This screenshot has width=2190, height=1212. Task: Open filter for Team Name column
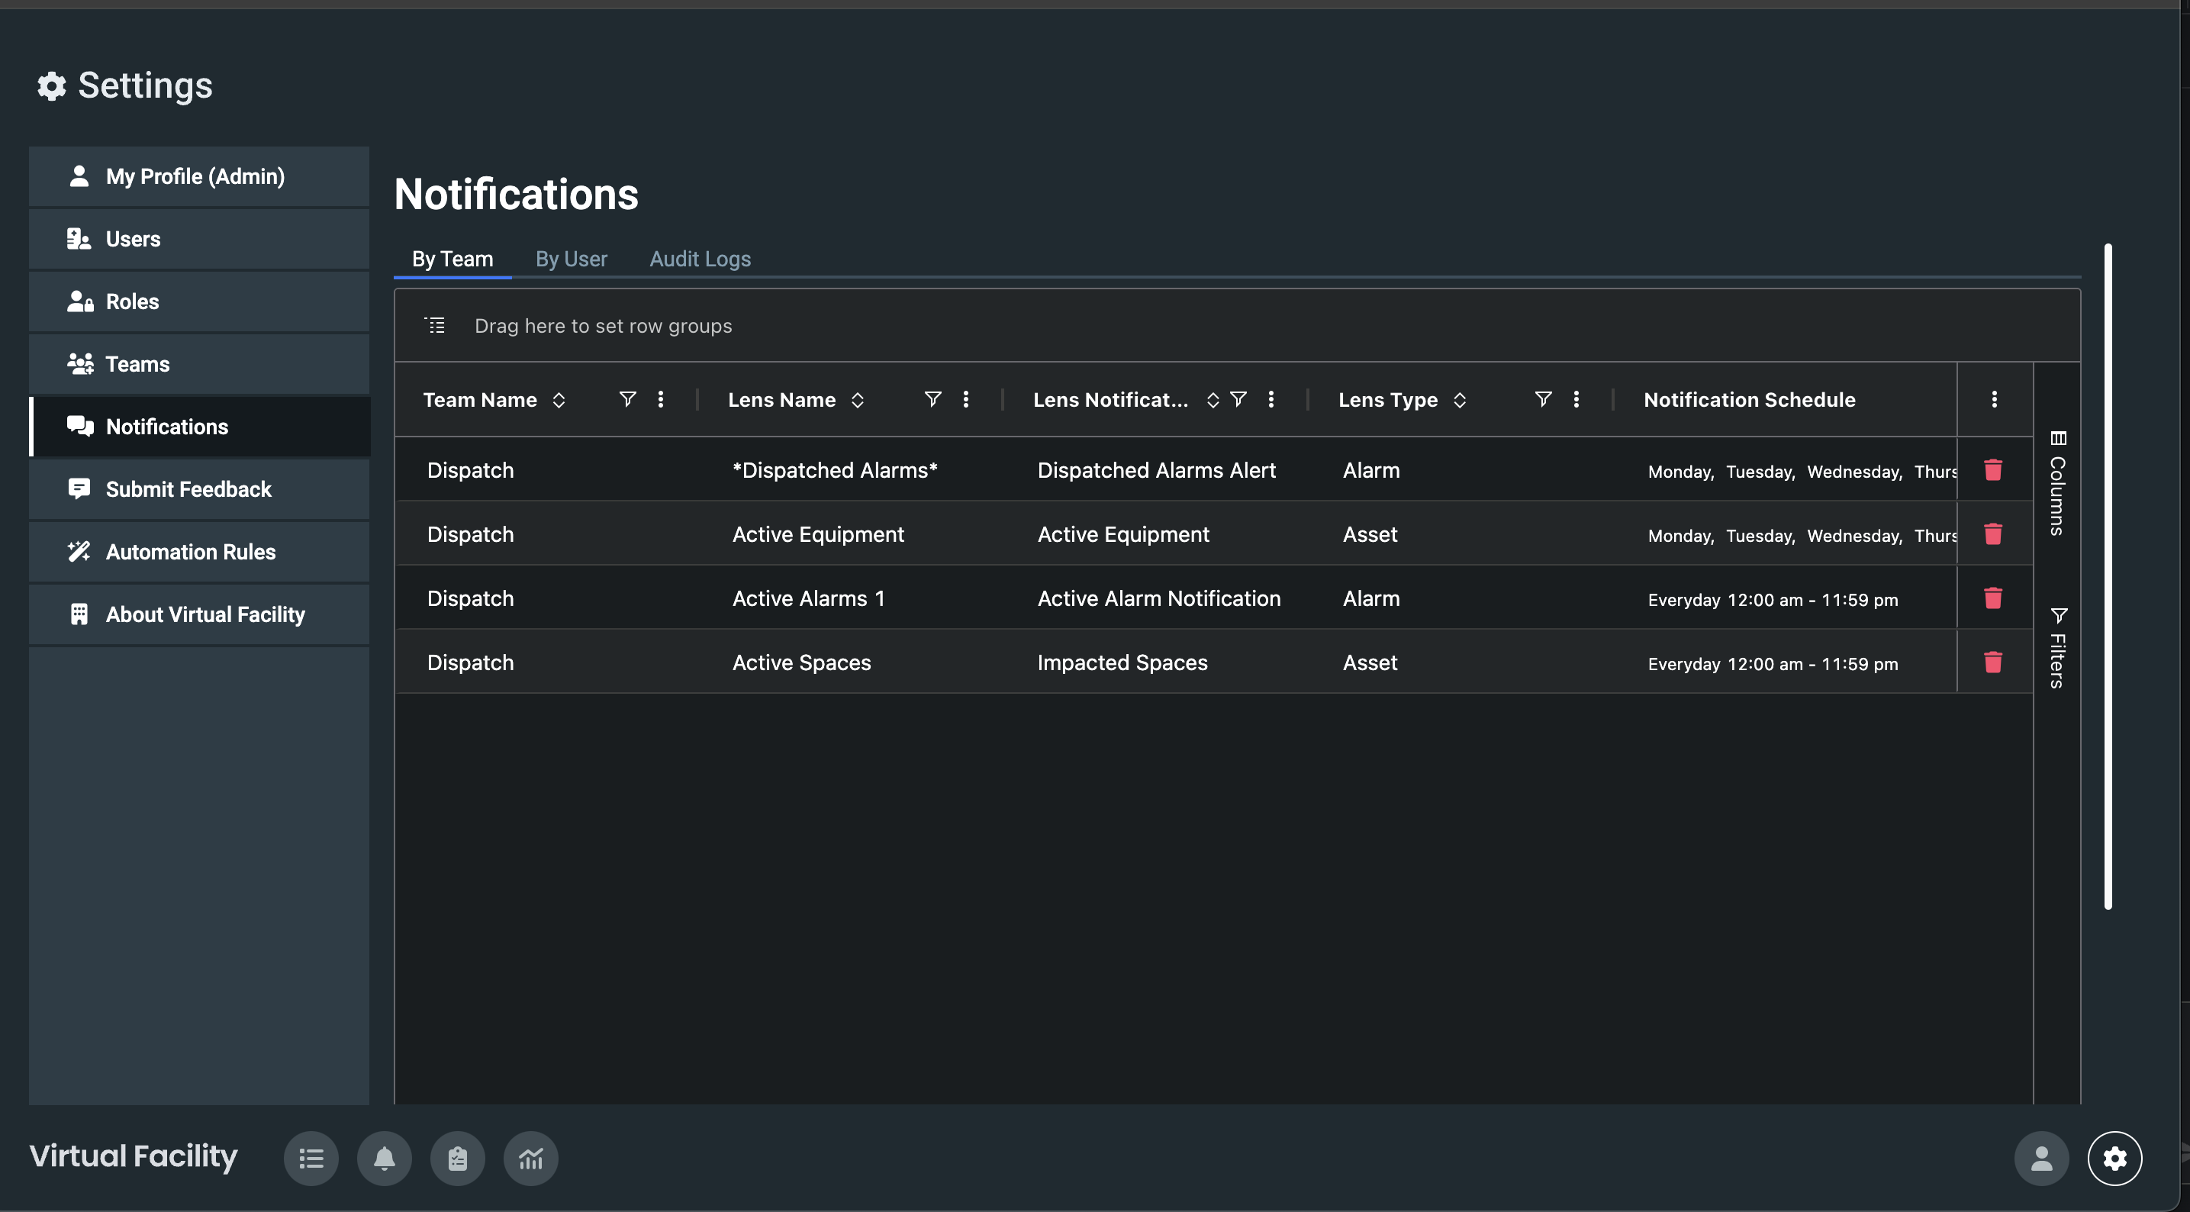pos(627,399)
